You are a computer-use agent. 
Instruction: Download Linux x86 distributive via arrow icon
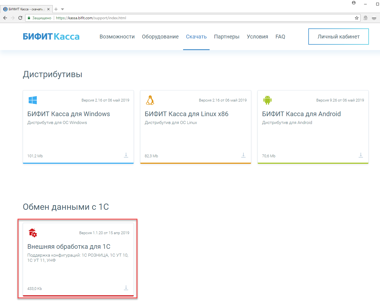point(243,155)
